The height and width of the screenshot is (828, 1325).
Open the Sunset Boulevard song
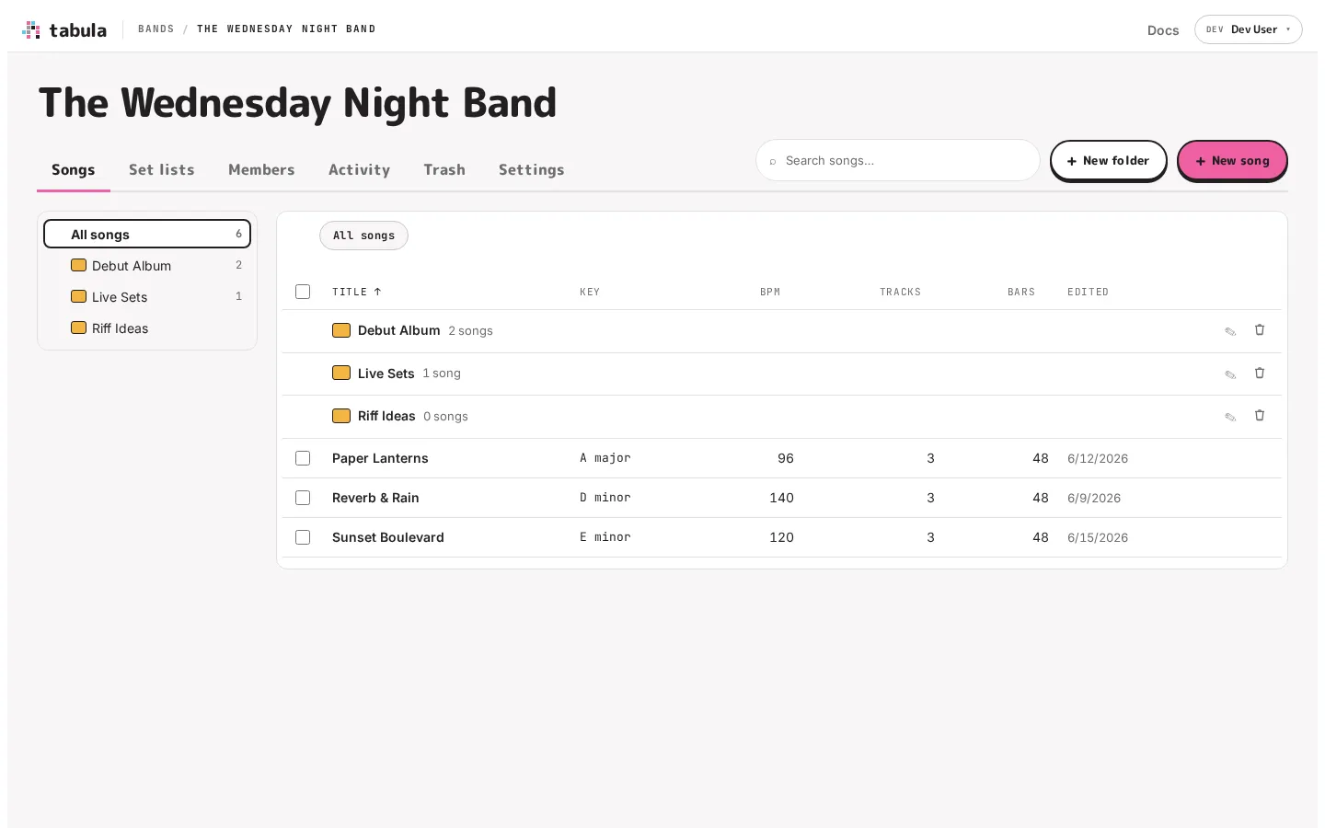[388, 537]
